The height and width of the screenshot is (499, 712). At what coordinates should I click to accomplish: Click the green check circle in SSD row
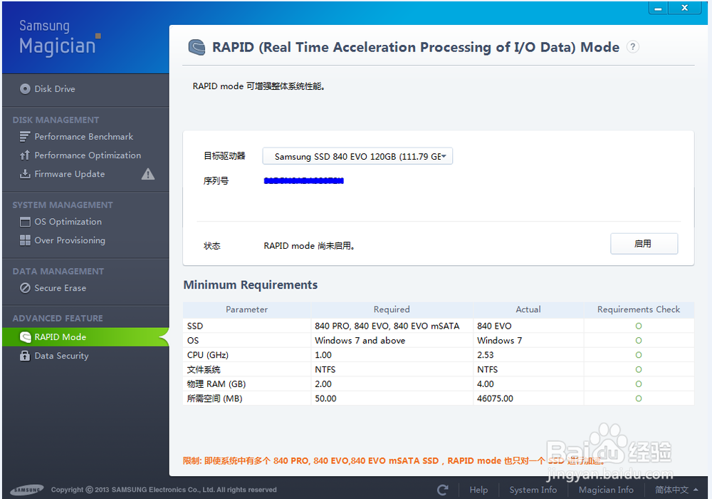point(639,326)
